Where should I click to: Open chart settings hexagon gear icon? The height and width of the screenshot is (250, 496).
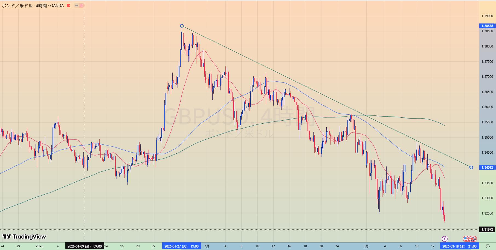(488, 246)
